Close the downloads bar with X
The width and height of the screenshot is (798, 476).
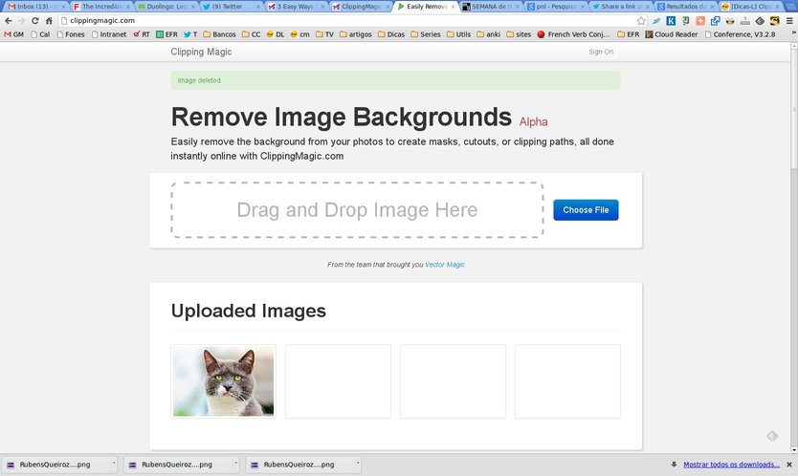tap(789, 465)
